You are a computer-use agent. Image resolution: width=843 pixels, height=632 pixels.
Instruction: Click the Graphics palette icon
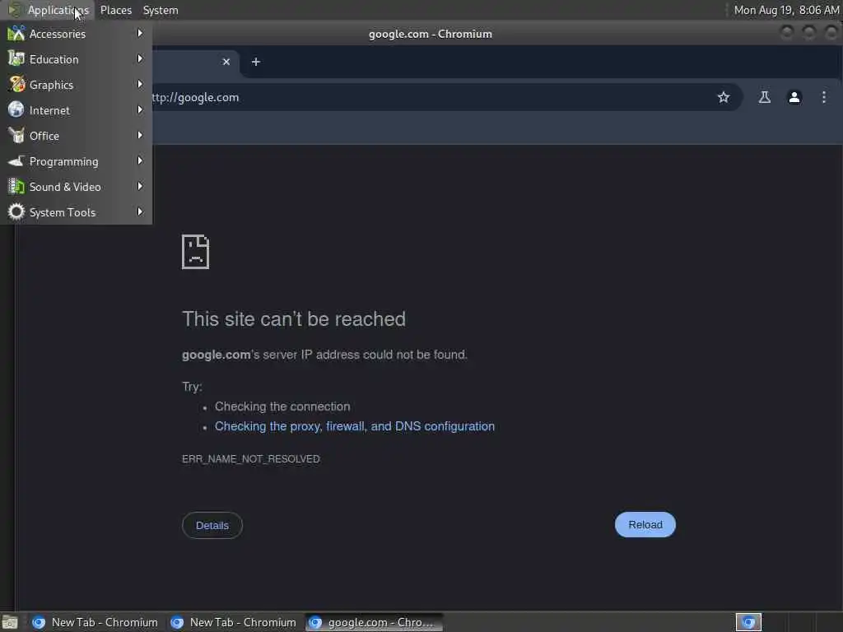(16, 85)
